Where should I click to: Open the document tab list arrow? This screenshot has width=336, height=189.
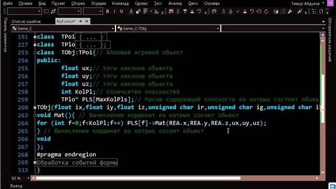323,22
